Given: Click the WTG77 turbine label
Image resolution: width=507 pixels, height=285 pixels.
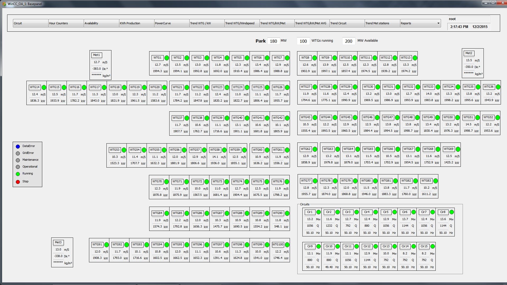Looking at the screenshot, I should point(306,181).
